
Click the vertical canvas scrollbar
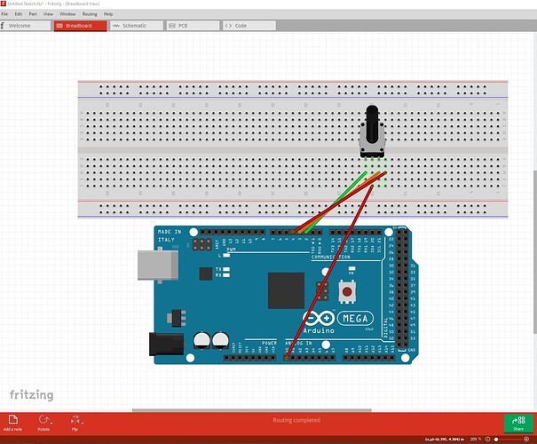pos(535,252)
